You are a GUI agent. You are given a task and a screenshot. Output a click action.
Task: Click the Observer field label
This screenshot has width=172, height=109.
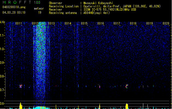coord(56,3)
